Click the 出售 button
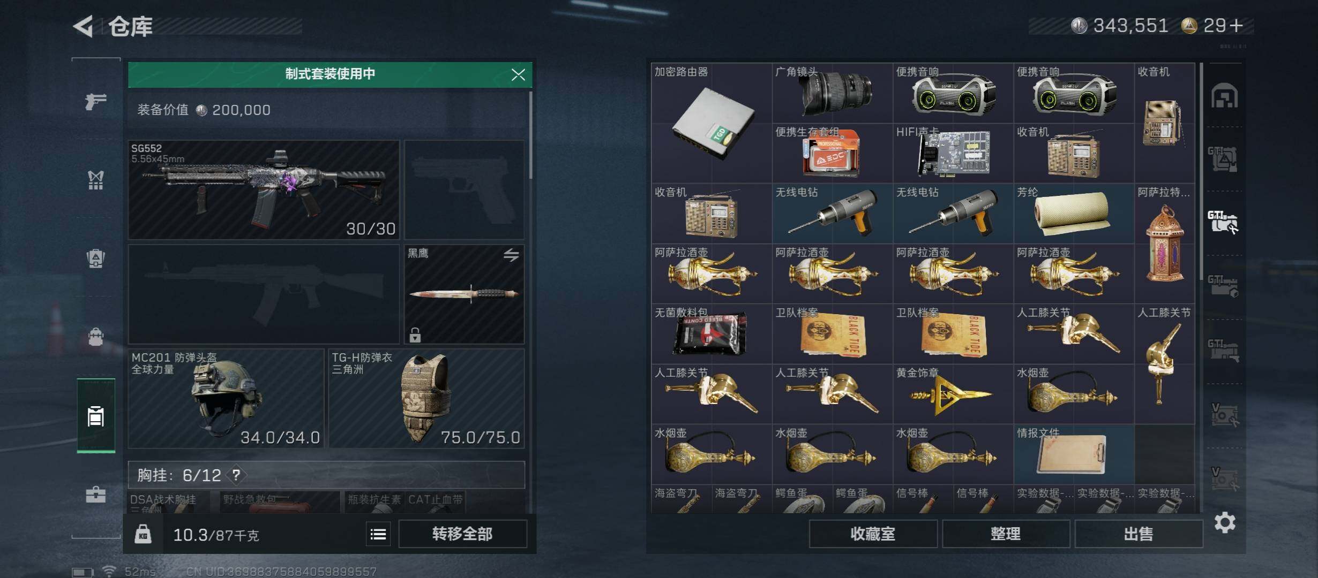 1139,534
